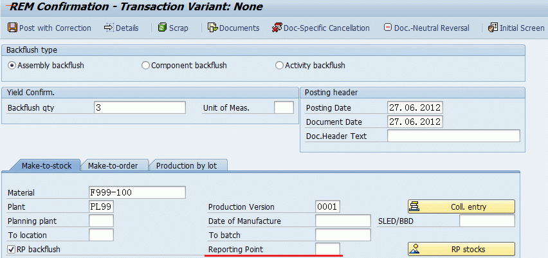Screen dimensions: 548x258
Task: Click the Post with Correction label
Action: coord(55,28)
